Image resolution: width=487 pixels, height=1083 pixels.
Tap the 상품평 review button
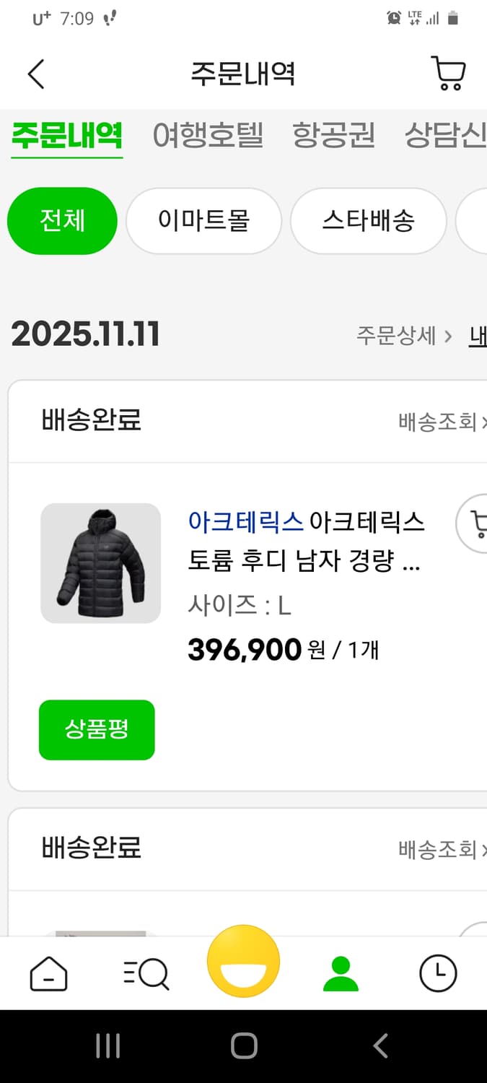click(97, 730)
